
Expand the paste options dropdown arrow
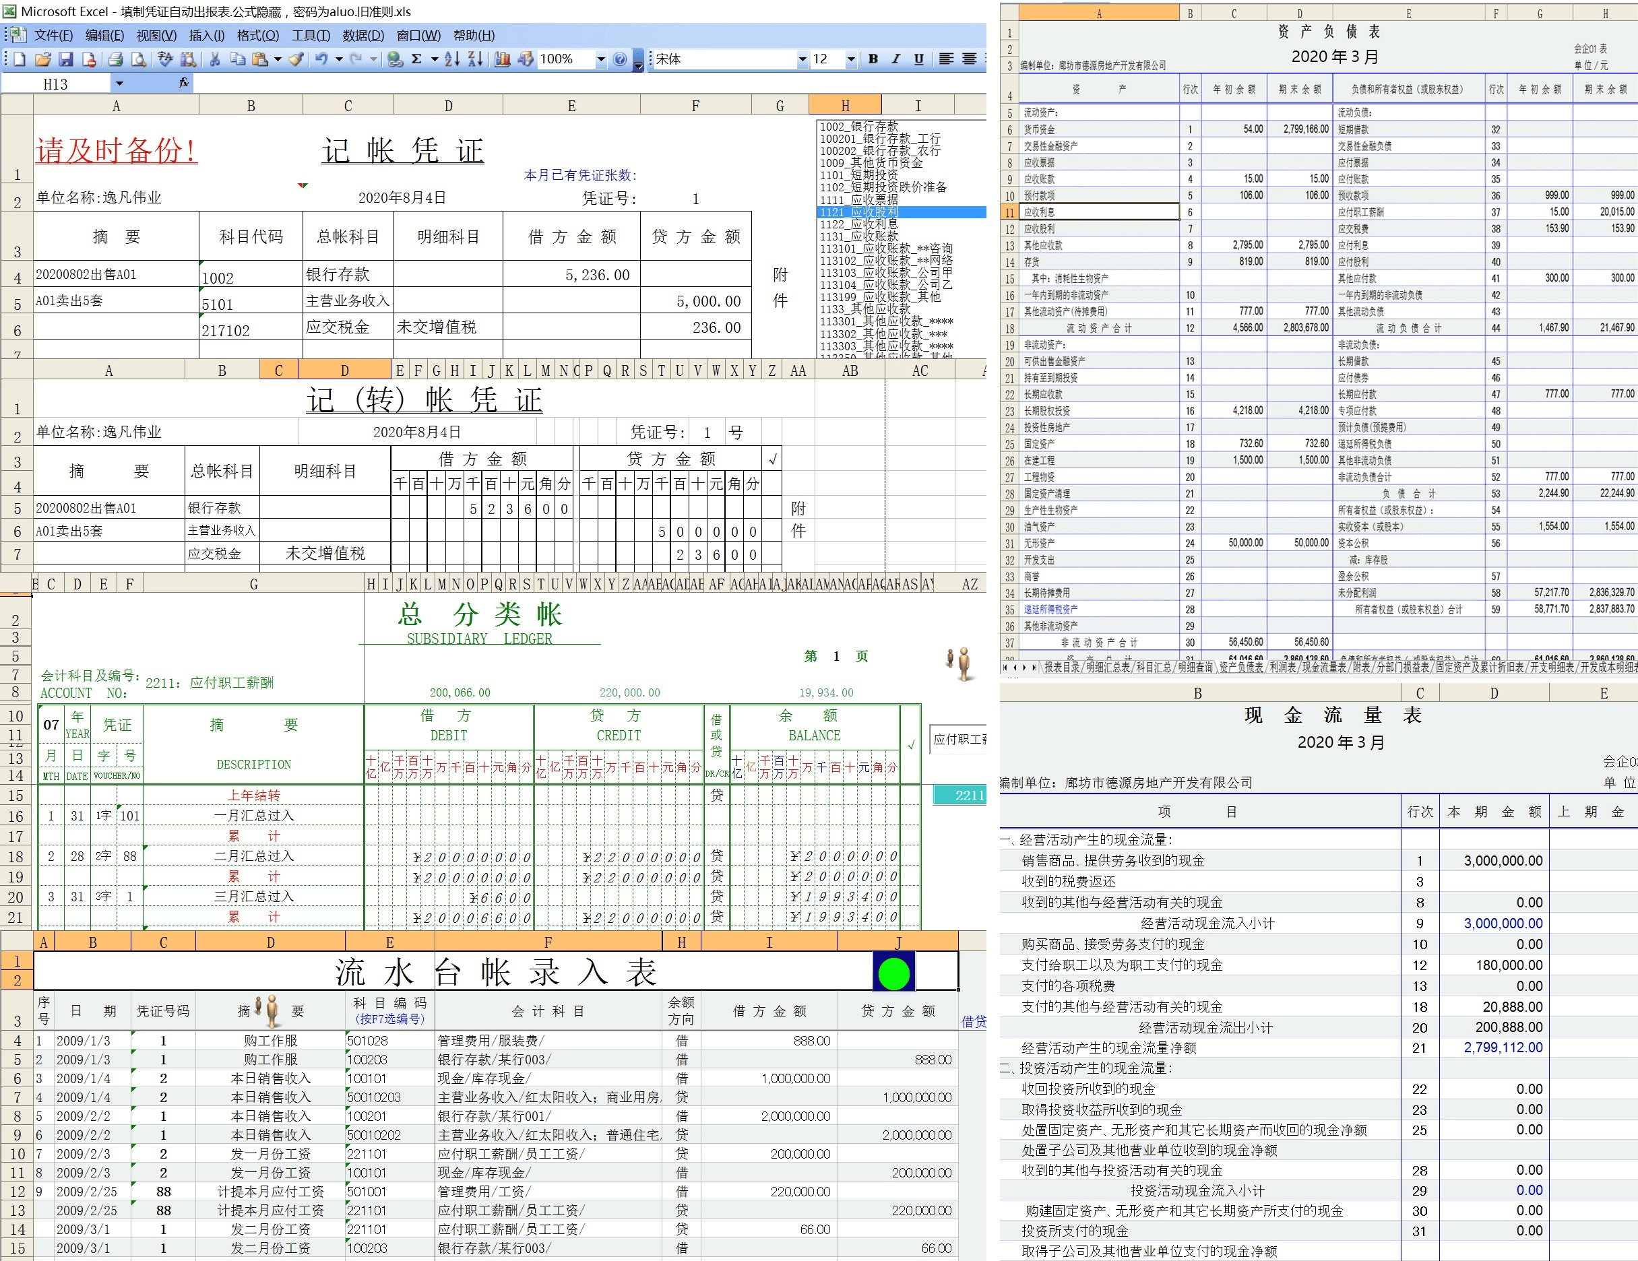277,59
